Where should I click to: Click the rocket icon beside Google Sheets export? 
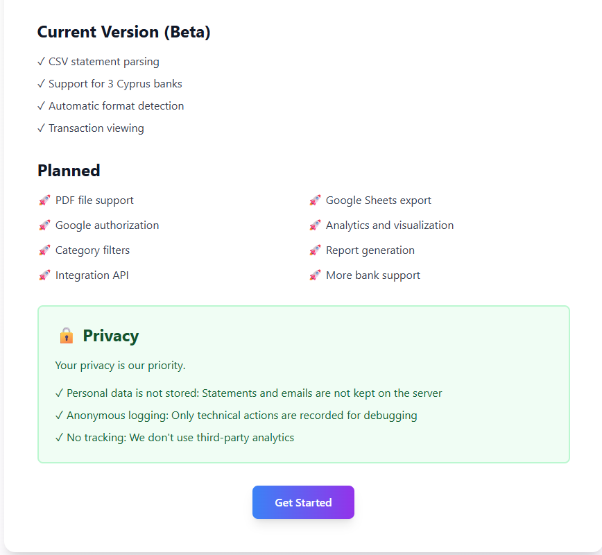(314, 200)
